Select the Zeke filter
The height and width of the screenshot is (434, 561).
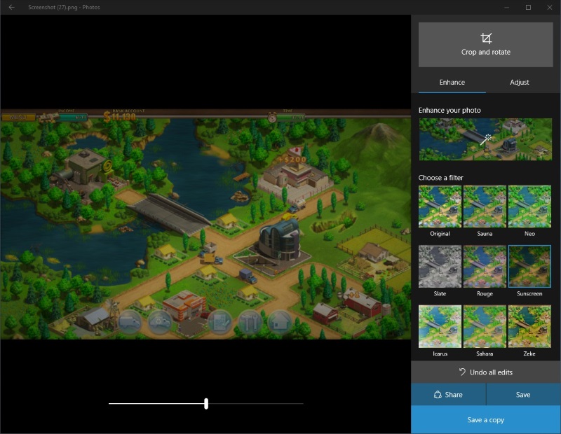pos(529,326)
